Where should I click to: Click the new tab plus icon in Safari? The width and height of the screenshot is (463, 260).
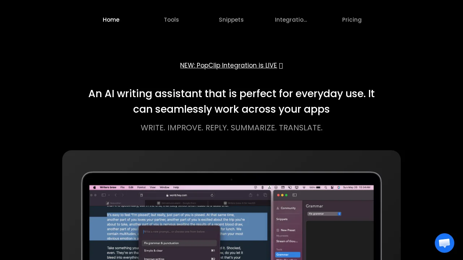(258, 195)
